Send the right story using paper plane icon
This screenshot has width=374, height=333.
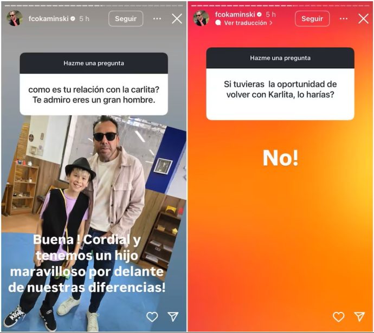(359, 316)
